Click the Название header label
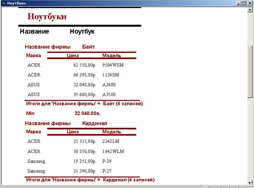This screenshot has height=188, width=254. (34, 32)
